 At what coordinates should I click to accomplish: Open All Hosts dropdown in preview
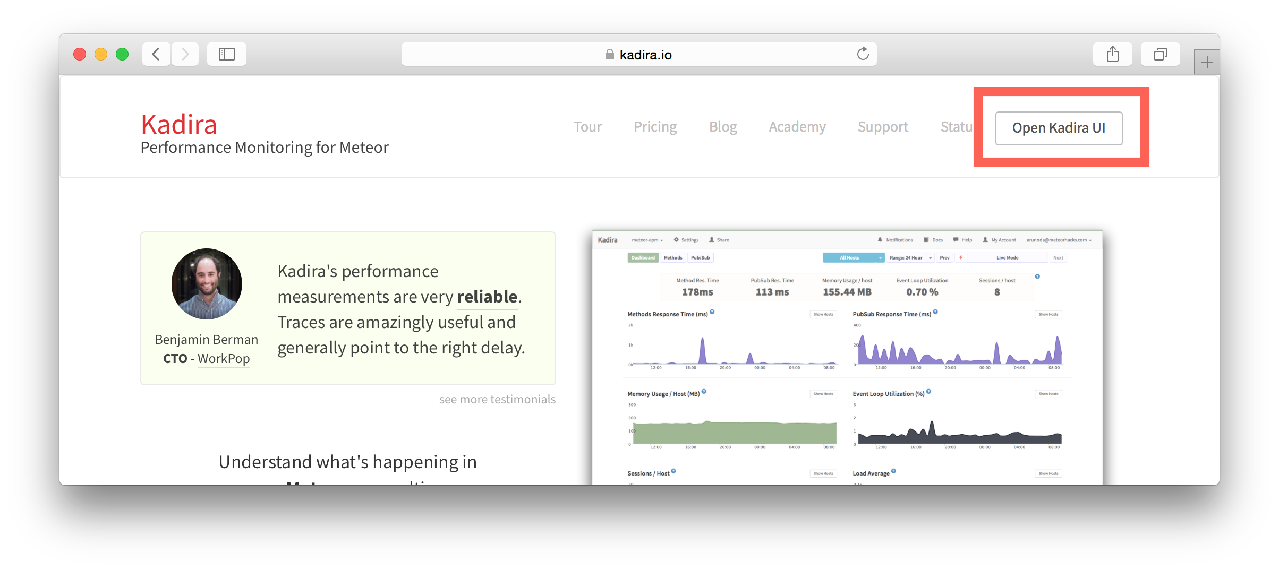pos(853,258)
